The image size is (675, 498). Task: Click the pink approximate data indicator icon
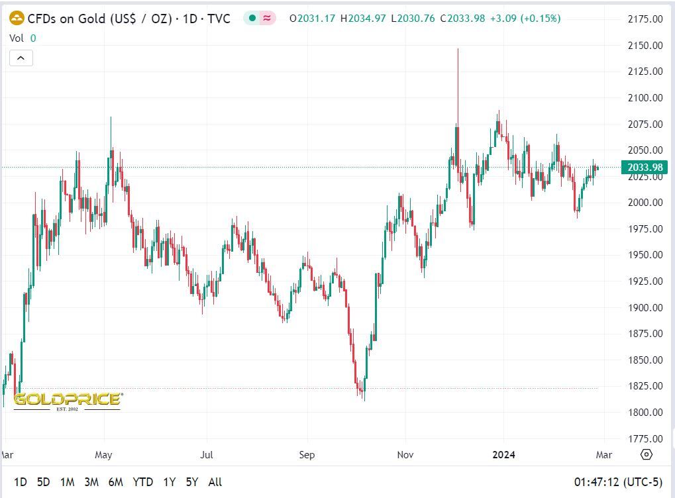(267, 18)
